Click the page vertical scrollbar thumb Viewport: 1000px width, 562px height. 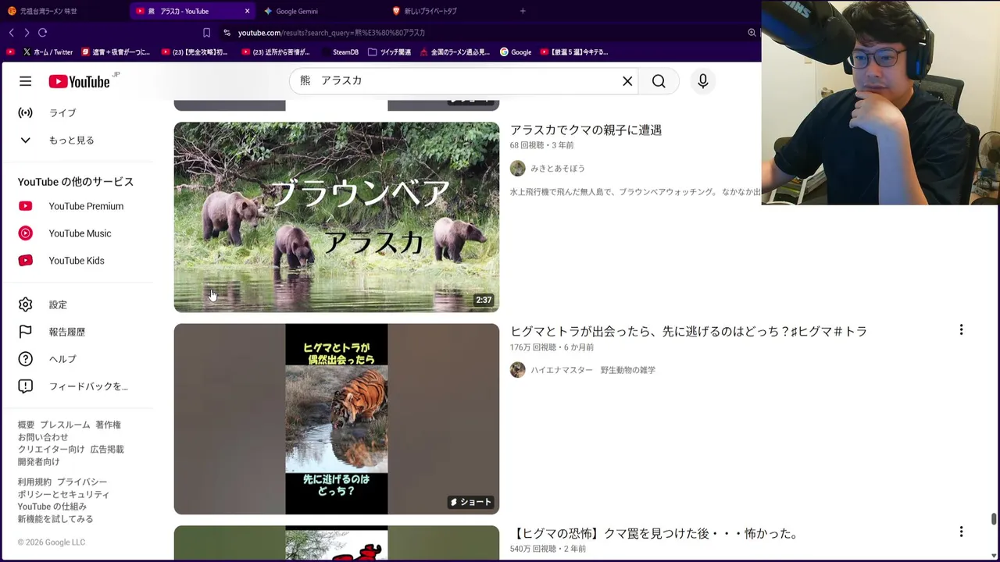pos(994,520)
